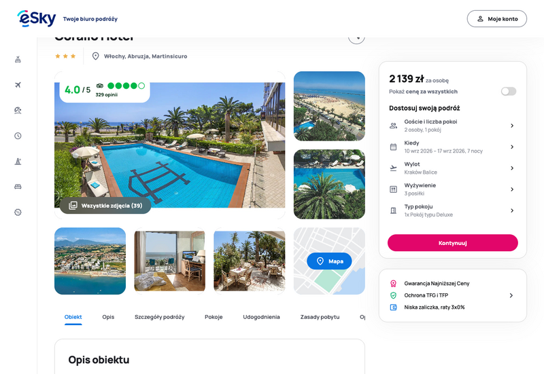Click the three hotel star rating
Screen dimensions: 544x374
coord(65,56)
